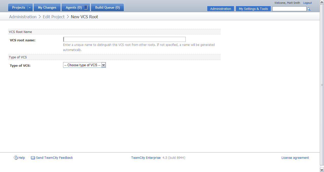This screenshot has width=324, height=172.
Task: Open My Settings & Tools
Action: 253,9
